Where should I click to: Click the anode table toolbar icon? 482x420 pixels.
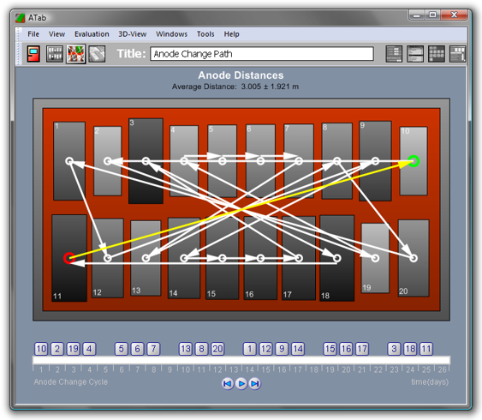pyautogui.click(x=55, y=54)
